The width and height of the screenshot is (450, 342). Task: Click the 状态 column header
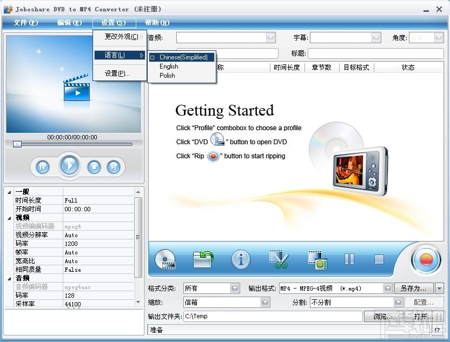(408, 68)
